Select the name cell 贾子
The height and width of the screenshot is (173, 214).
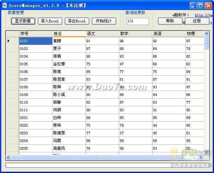(x=69, y=49)
